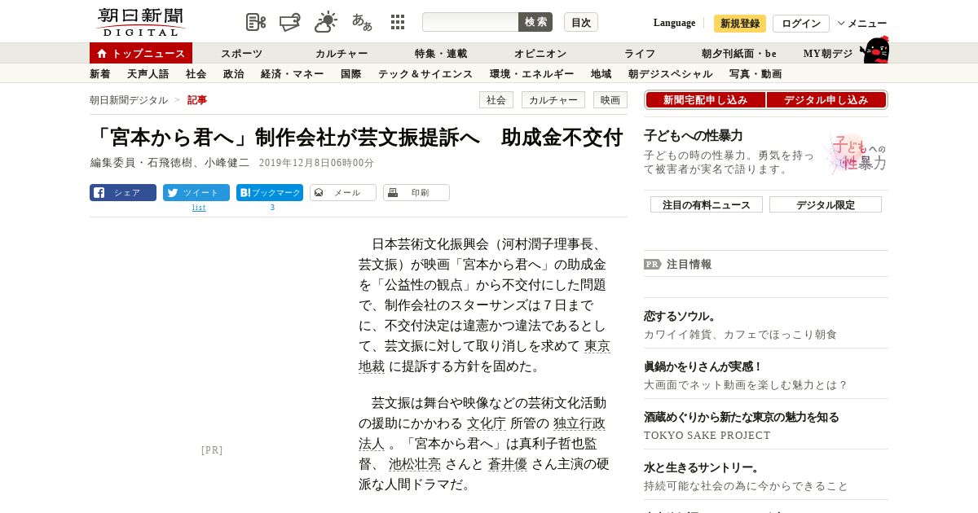978x513 pixels.
Task: Click the 社会 category tag
Action: (496, 100)
